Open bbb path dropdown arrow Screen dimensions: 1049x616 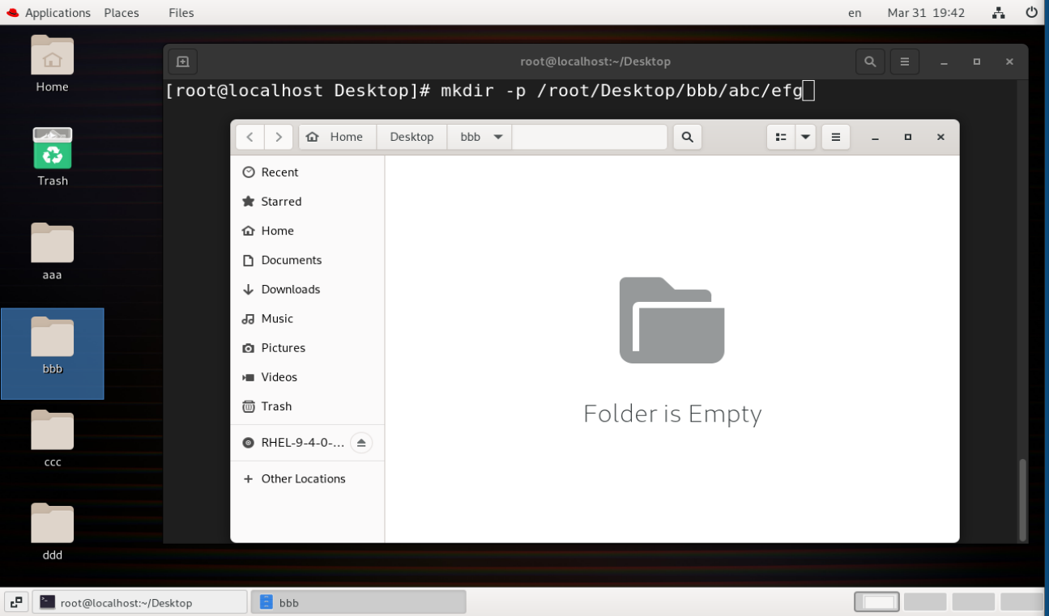click(x=498, y=137)
